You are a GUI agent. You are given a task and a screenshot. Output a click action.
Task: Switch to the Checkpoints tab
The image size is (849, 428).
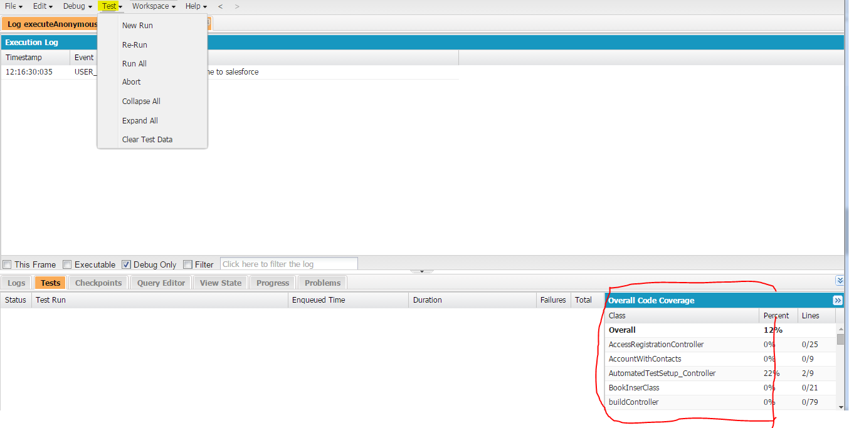coord(98,283)
